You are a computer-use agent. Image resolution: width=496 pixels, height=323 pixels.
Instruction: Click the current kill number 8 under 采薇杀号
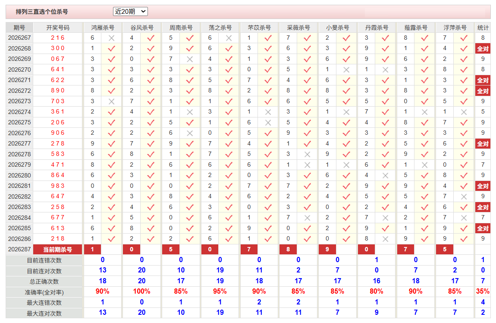tap(288, 250)
